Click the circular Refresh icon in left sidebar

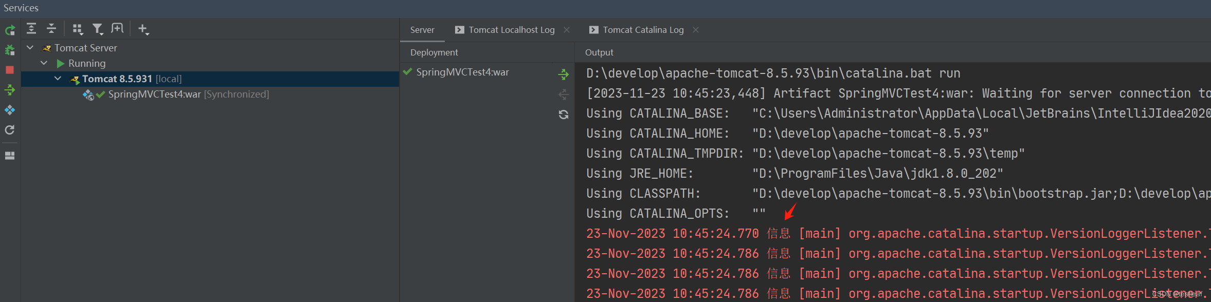click(10, 130)
